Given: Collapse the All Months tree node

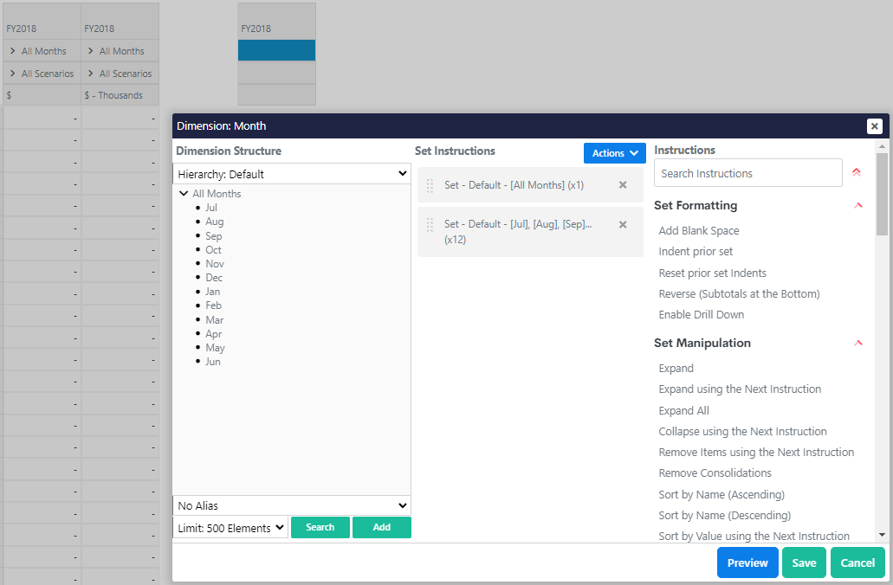Looking at the screenshot, I should coord(184,194).
